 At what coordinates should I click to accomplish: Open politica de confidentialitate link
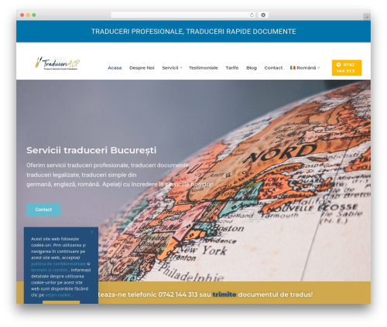pyautogui.click(x=58, y=264)
